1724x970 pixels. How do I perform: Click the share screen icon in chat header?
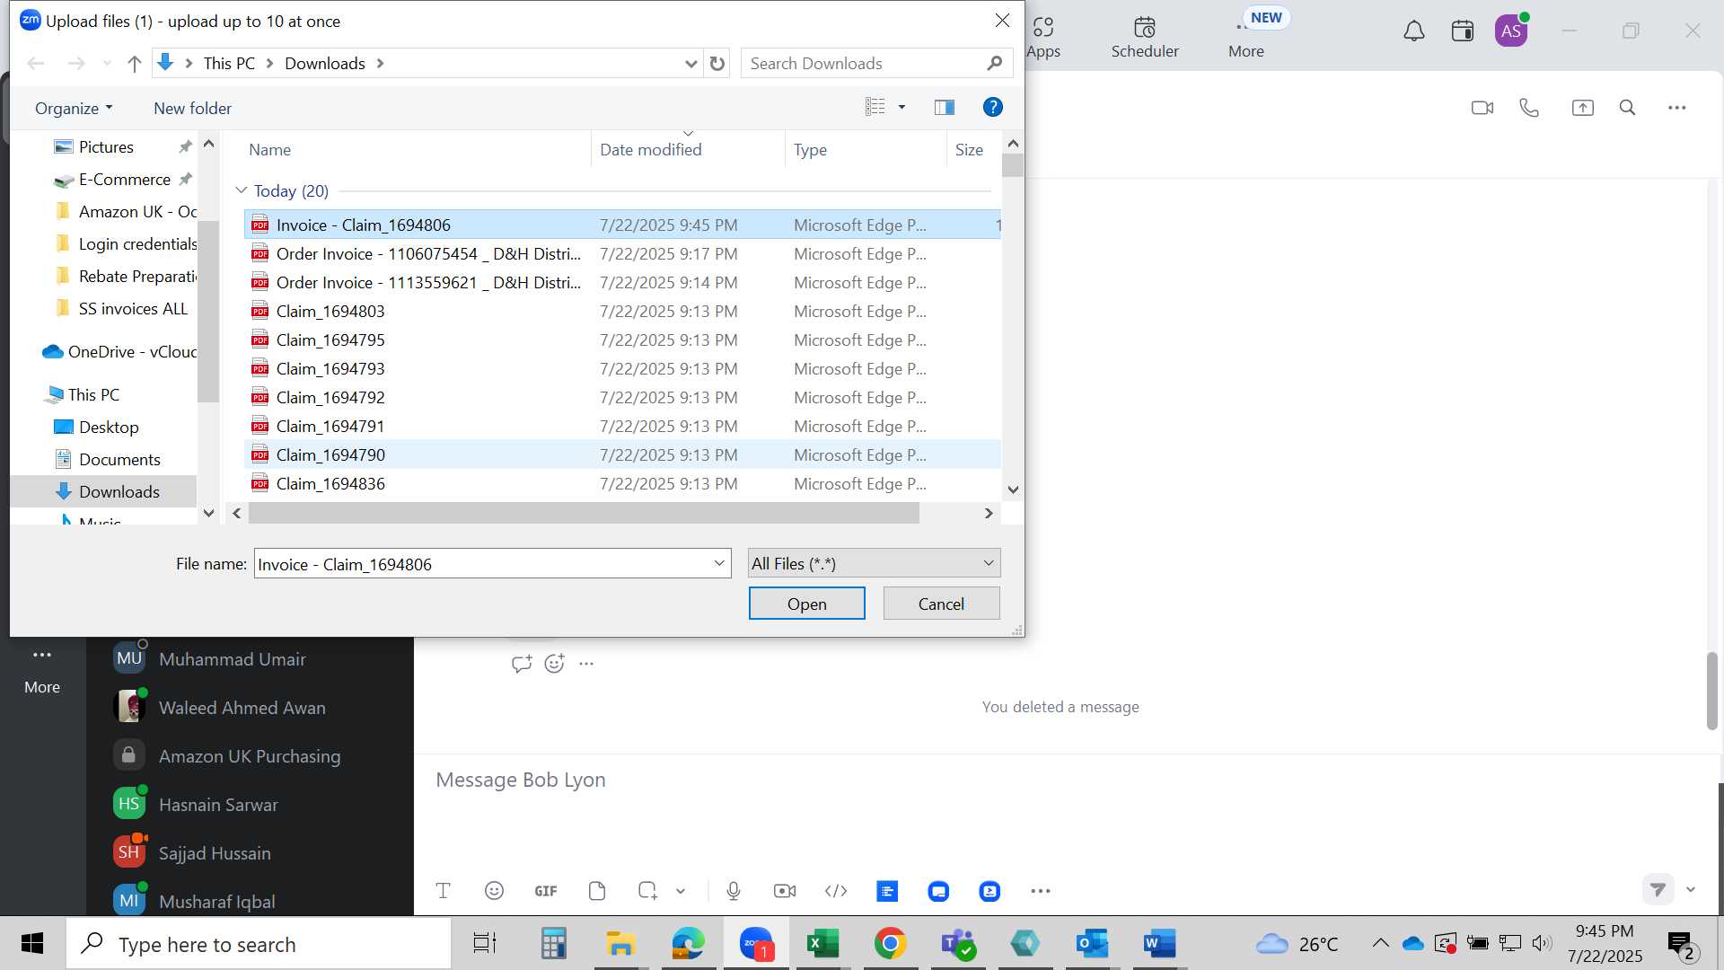(1582, 108)
